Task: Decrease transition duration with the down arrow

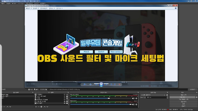Action: point(167,98)
